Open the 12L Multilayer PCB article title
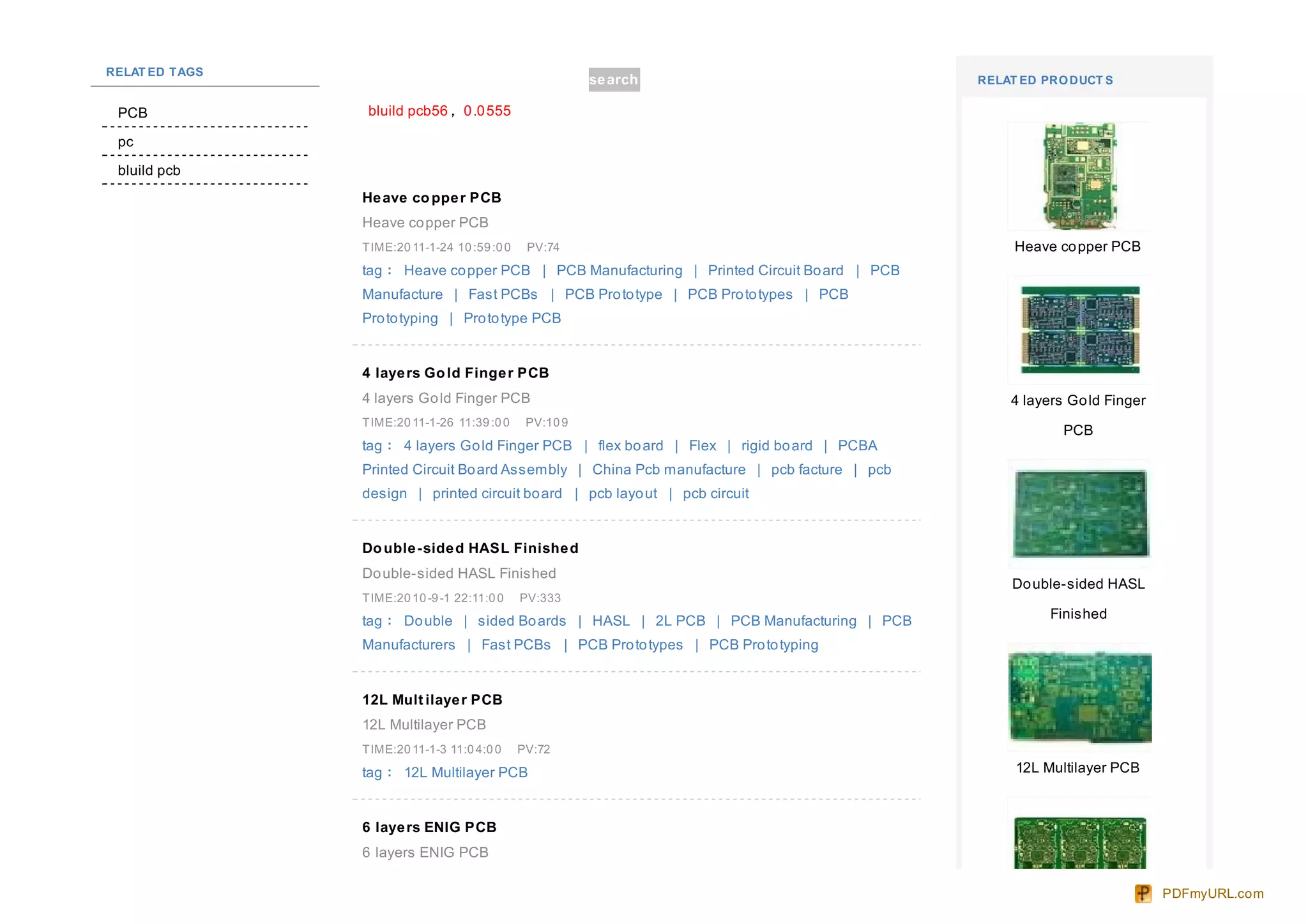1308x924 pixels. pos(432,700)
